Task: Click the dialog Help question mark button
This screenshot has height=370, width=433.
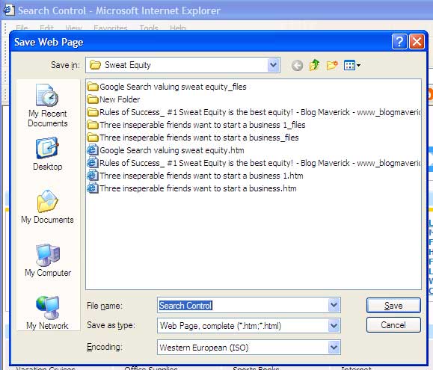Action: click(x=399, y=42)
